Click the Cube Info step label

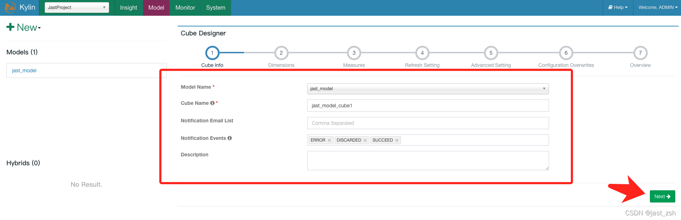(x=212, y=65)
